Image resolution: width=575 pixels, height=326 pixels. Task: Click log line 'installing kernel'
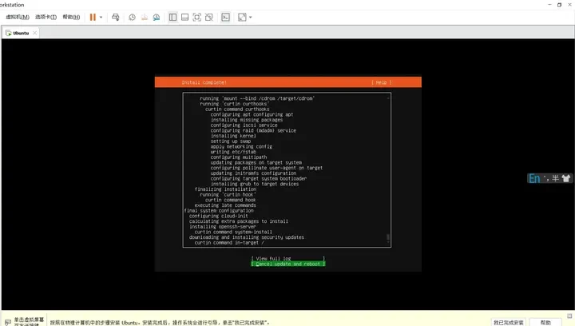(x=233, y=136)
